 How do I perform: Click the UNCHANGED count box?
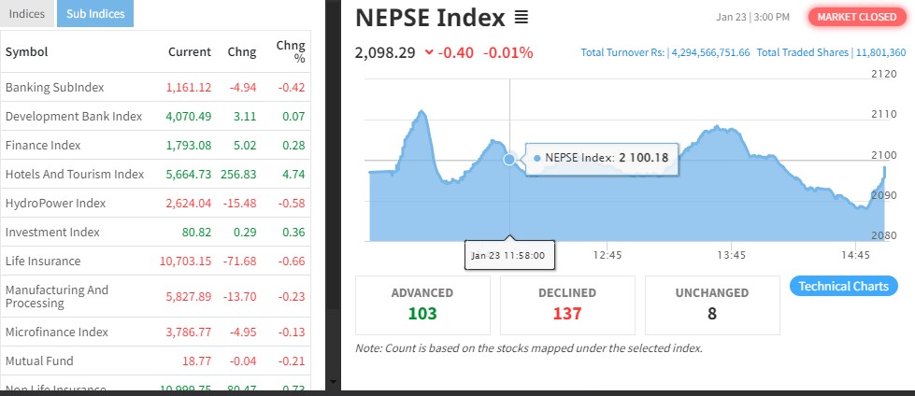712,304
